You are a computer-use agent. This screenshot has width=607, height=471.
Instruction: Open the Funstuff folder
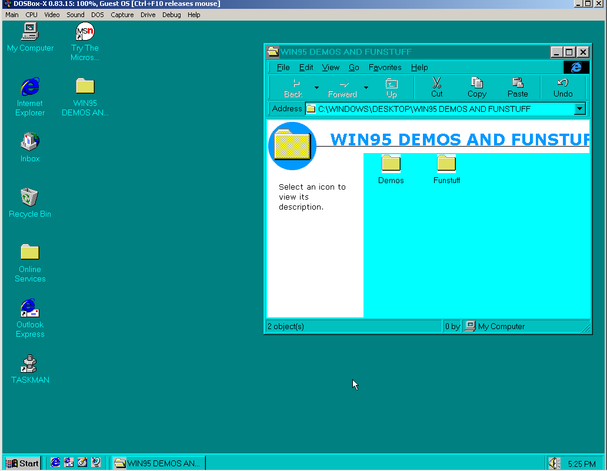pos(446,164)
